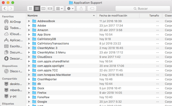Viewport: 172px width, 106px height.
Task: Select the CleanMyMac 3 Menu row name
Action: (51, 52)
